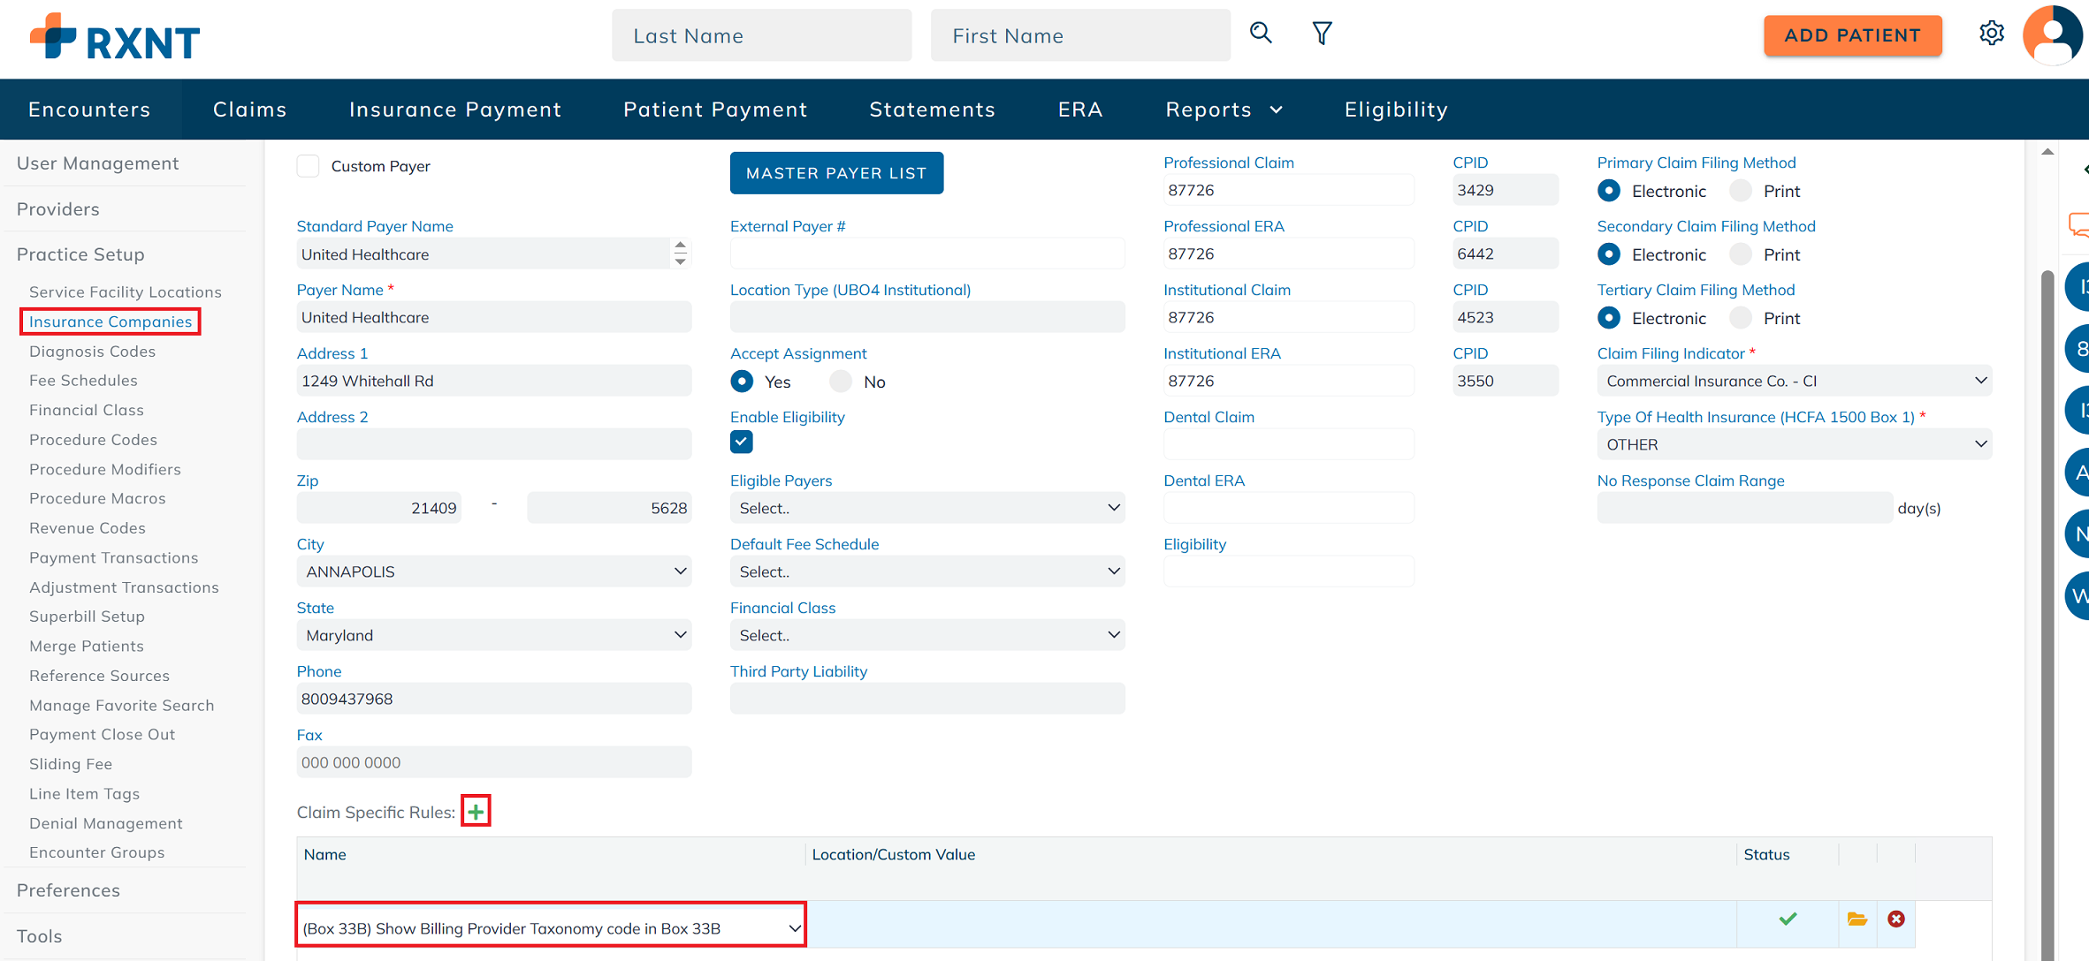Viewport: 2089px width, 961px height.
Task: Choose Print for Tertiary Claim Filing Method
Action: coord(1741,317)
